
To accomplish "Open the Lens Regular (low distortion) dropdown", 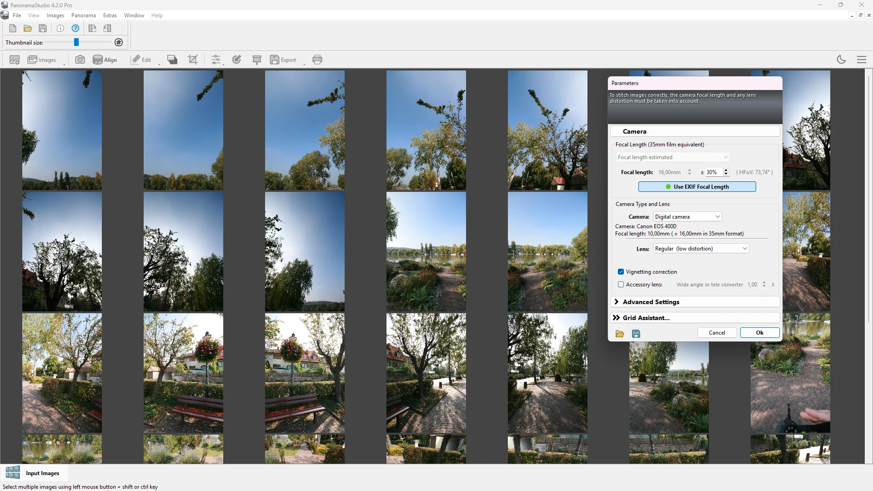I will (x=701, y=249).
